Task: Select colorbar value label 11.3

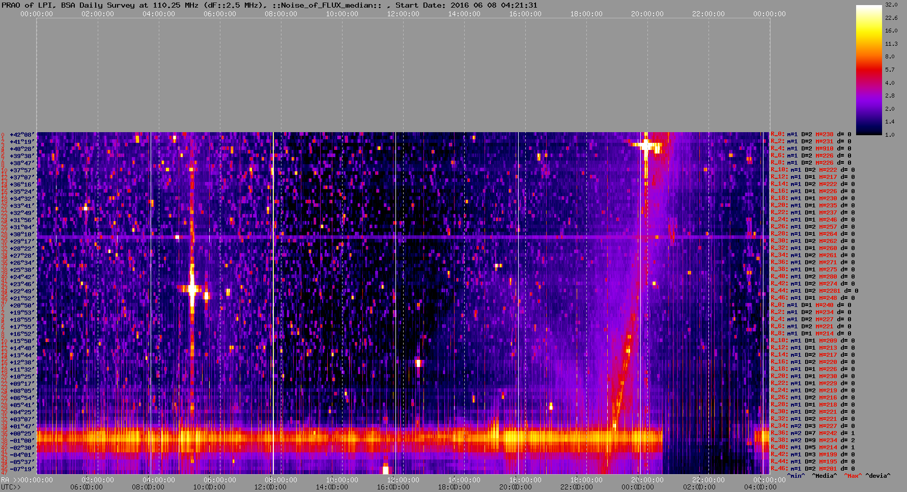Action: [x=891, y=44]
